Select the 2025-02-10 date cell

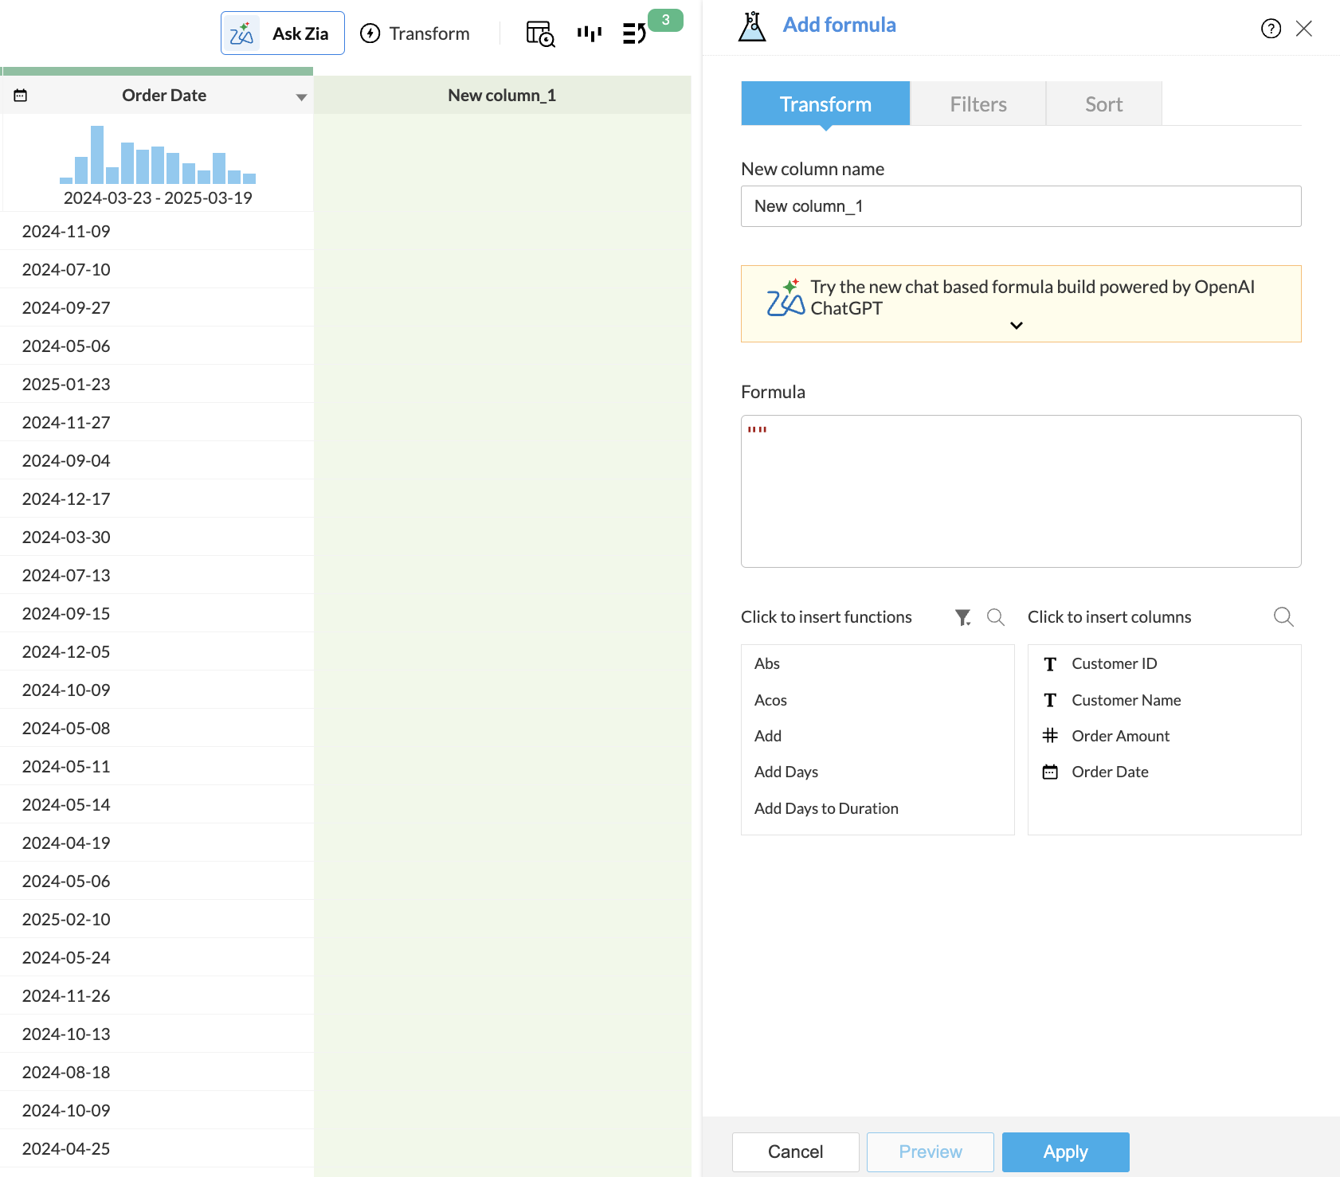[x=157, y=919]
